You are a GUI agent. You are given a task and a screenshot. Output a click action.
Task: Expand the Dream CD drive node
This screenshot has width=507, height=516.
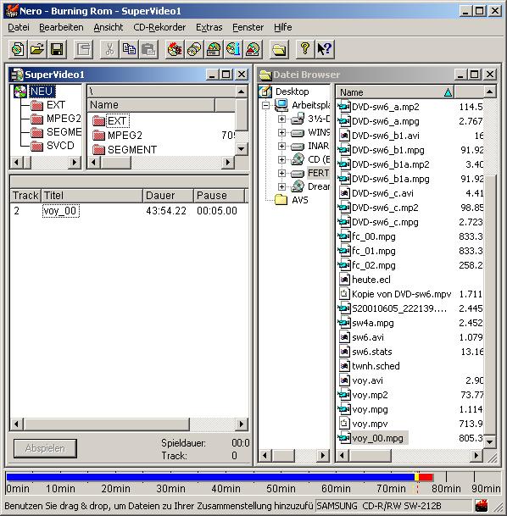[x=281, y=186]
